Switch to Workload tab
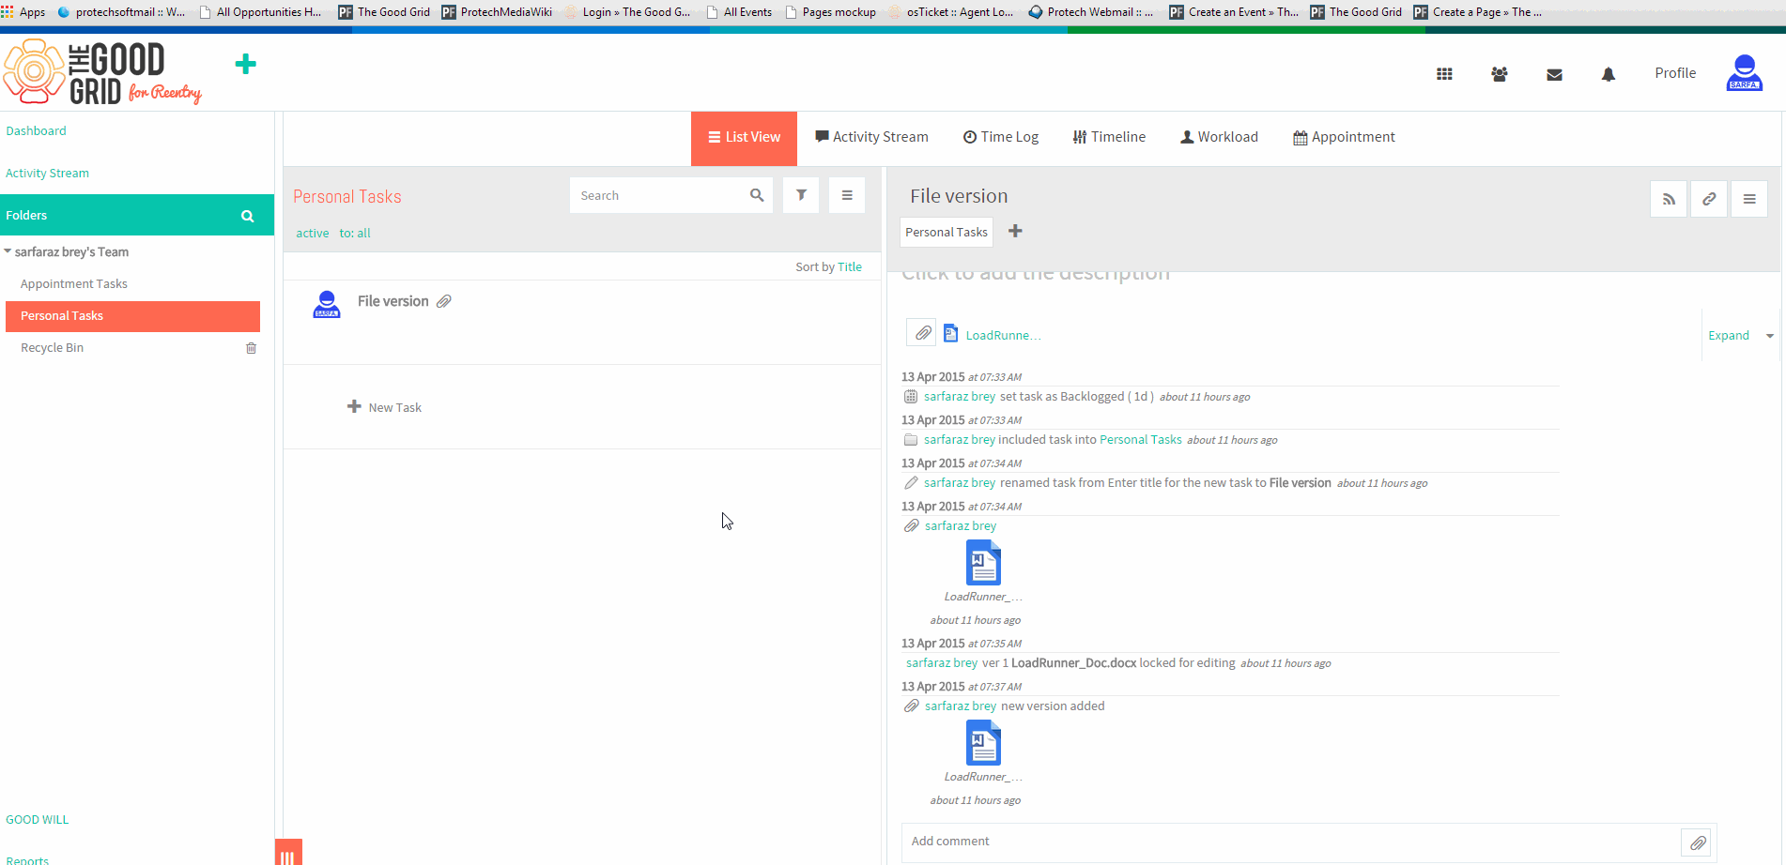Screen dimensions: 1786x865 [x=1219, y=137]
